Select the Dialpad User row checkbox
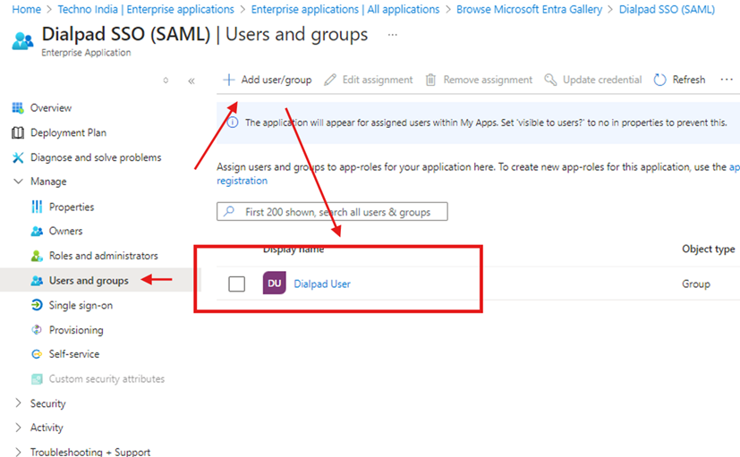740x457 pixels. point(236,284)
